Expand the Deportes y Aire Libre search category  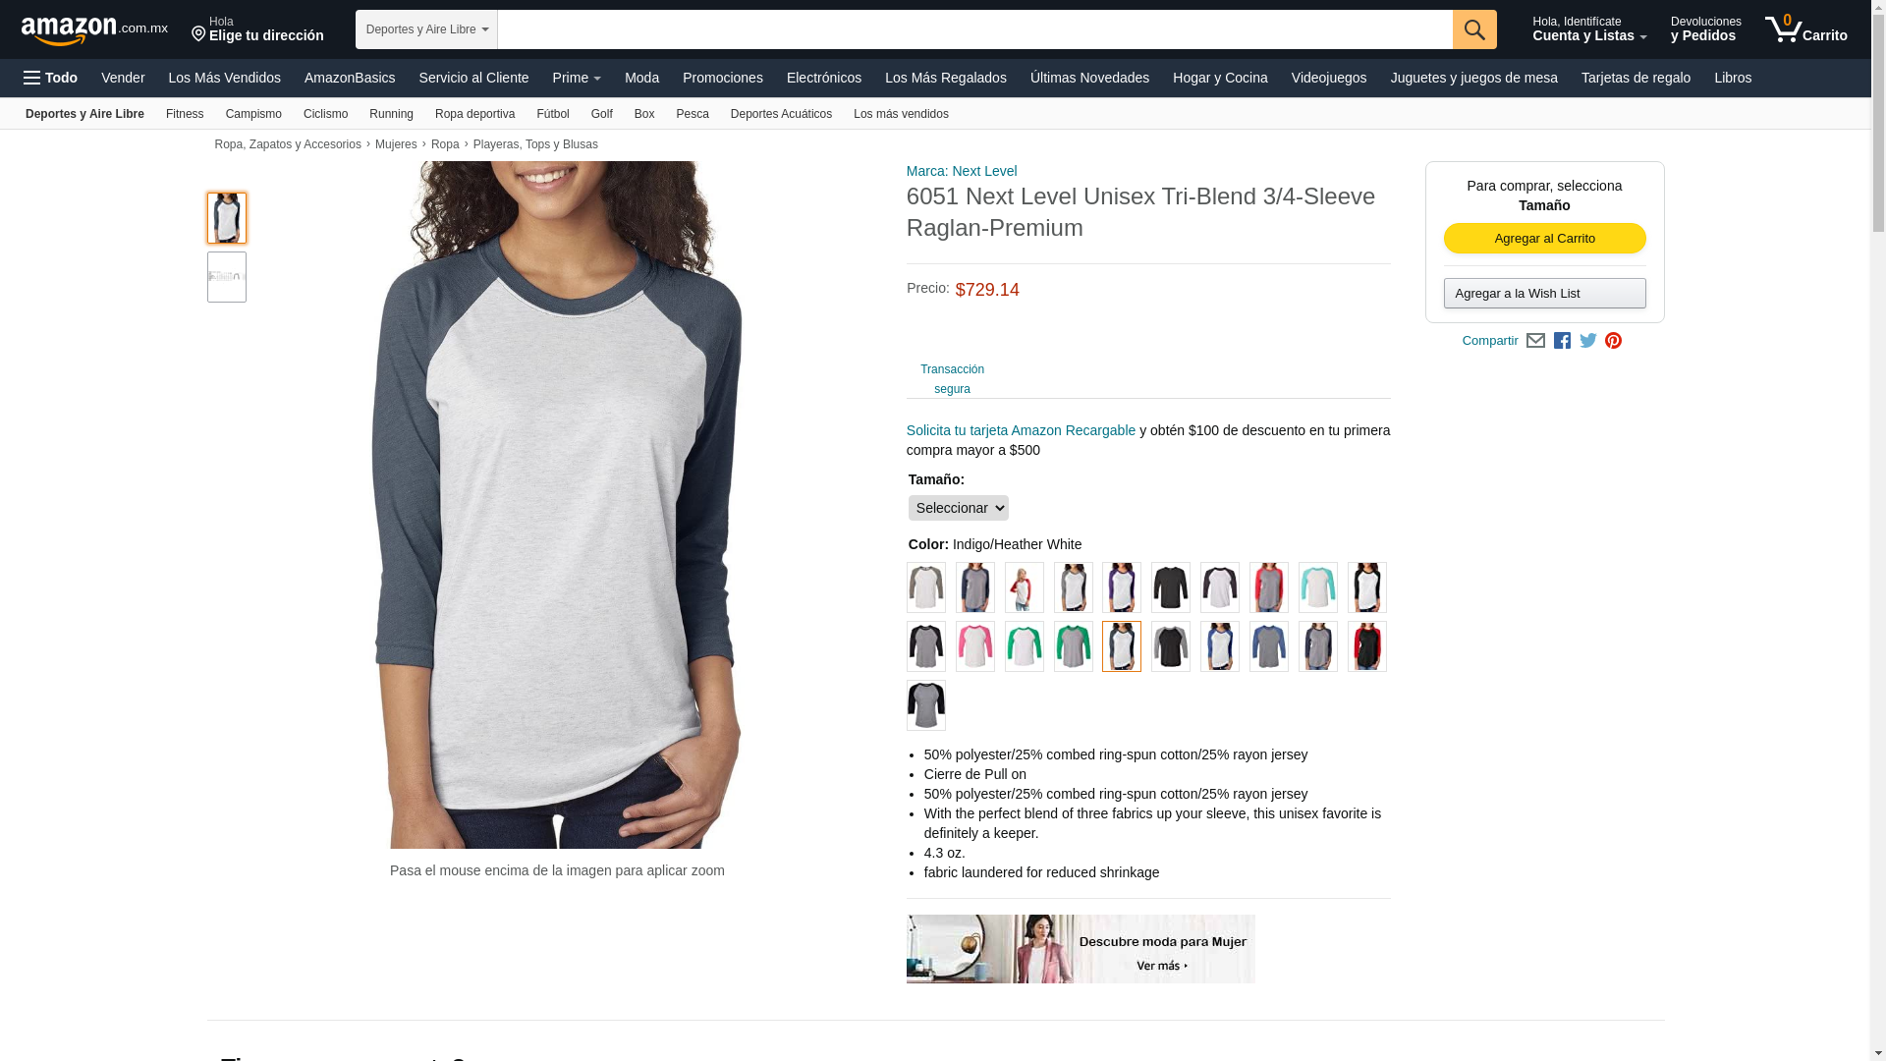click(426, 29)
